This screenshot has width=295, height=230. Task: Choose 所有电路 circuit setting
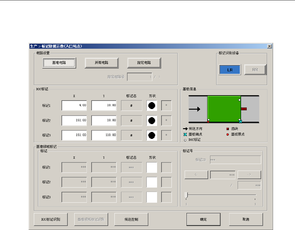[102, 63]
